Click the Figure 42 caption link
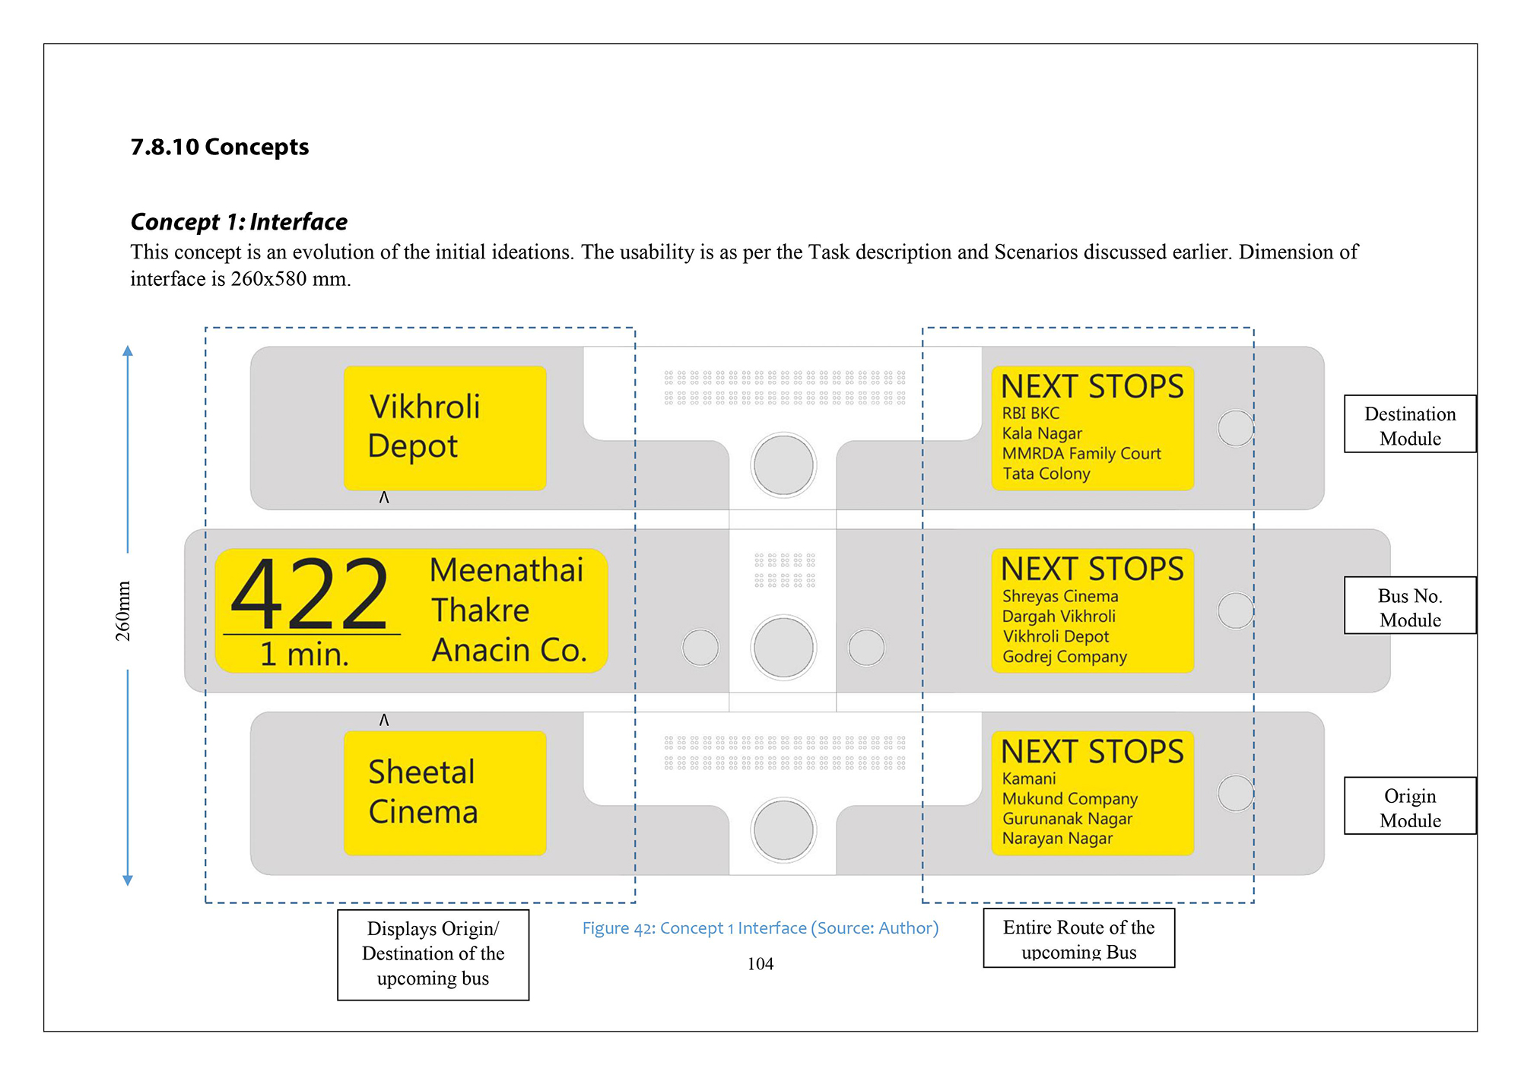This screenshot has height=1075, width=1521. click(760, 928)
